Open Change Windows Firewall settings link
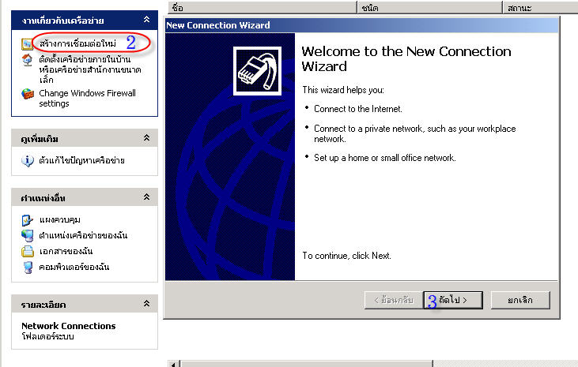This screenshot has height=367, width=578. pyautogui.click(x=87, y=99)
